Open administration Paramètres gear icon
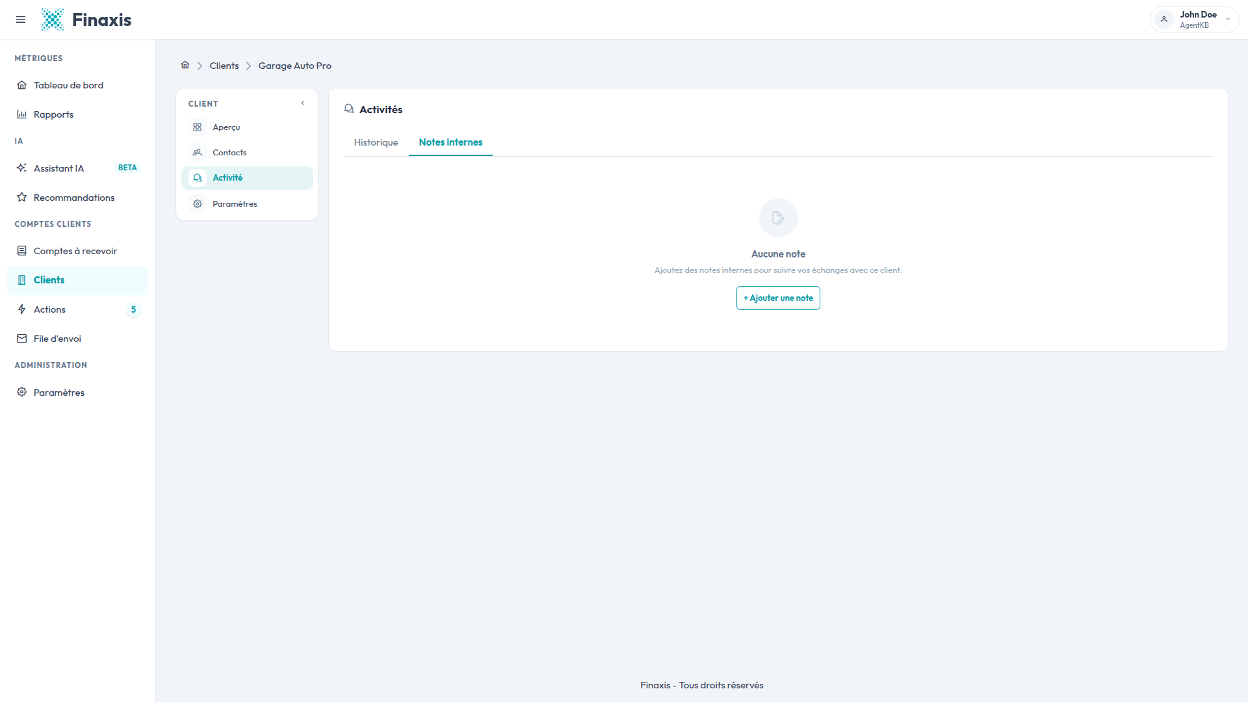Image resolution: width=1248 pixels, height=702 pixels. pos(22,393)
